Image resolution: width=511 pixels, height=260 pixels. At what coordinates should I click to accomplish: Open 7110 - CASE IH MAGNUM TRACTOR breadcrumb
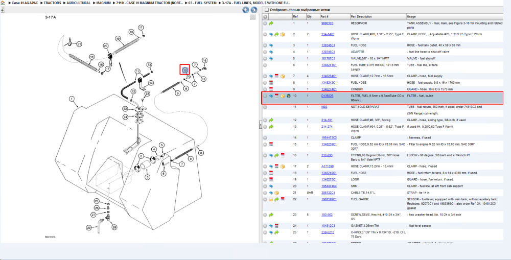tap(150, 3)
